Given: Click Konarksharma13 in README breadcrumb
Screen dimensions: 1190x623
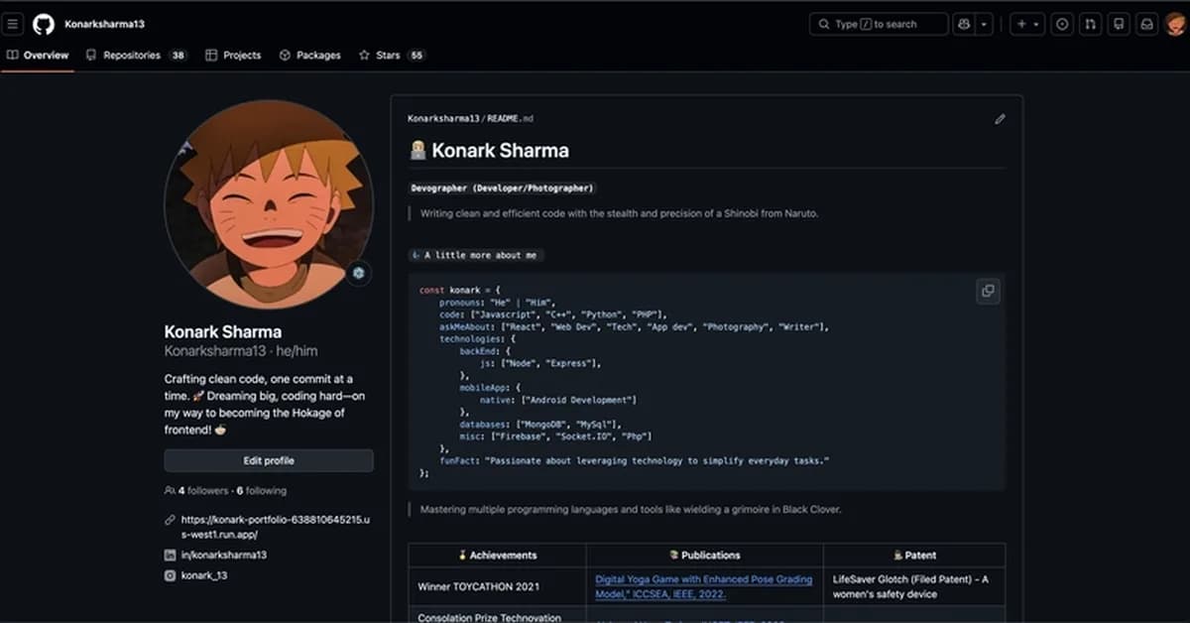Looking at the screenshot, I should pyautogui.click(x=443, y=119).
